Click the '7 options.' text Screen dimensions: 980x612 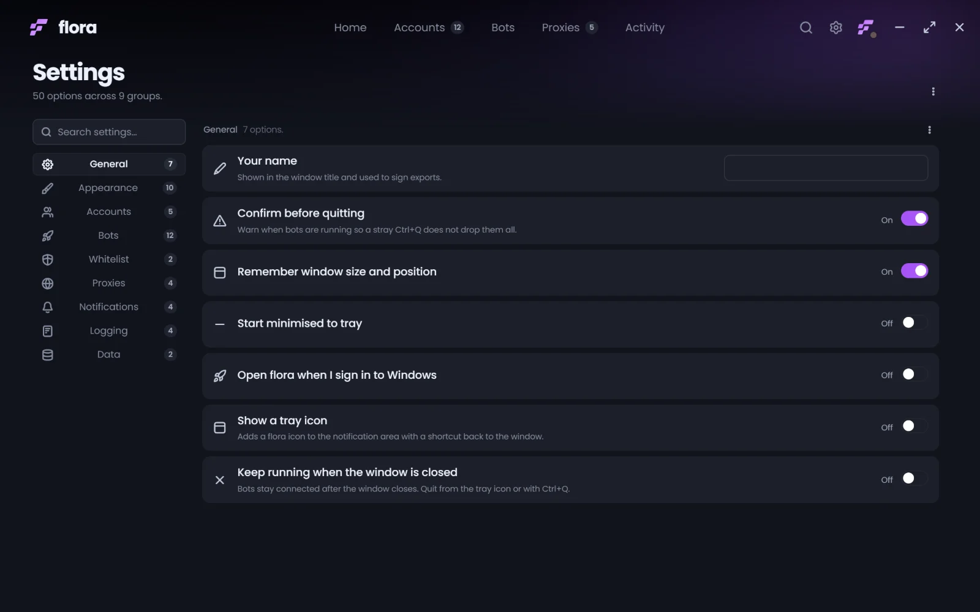point(263,130)
